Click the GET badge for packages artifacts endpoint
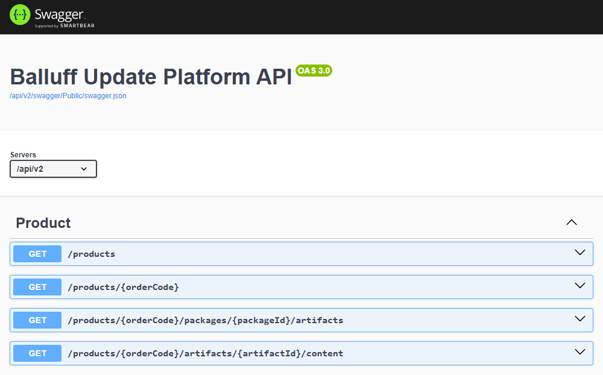Screen dimensions: 603x375 click(x=37, y=320)
